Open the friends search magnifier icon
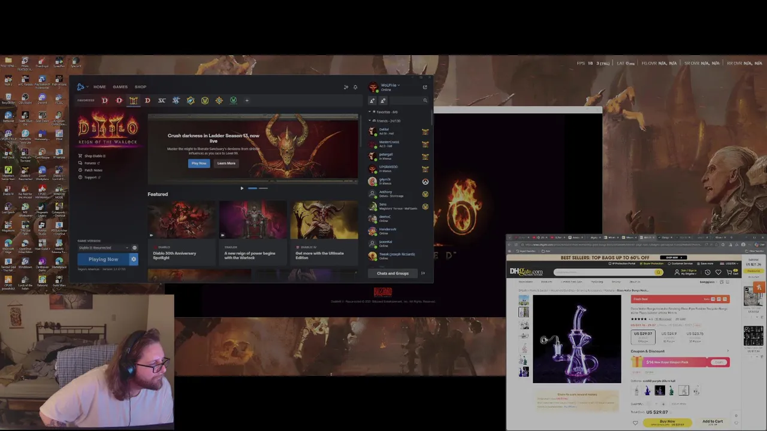Viewport: 767px width, 431px height. tap(425, 101)
